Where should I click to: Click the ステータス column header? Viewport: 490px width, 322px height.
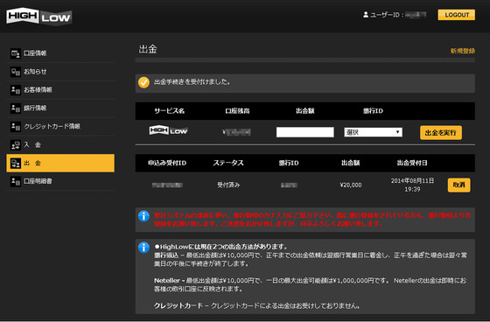[x=228, y=163]
